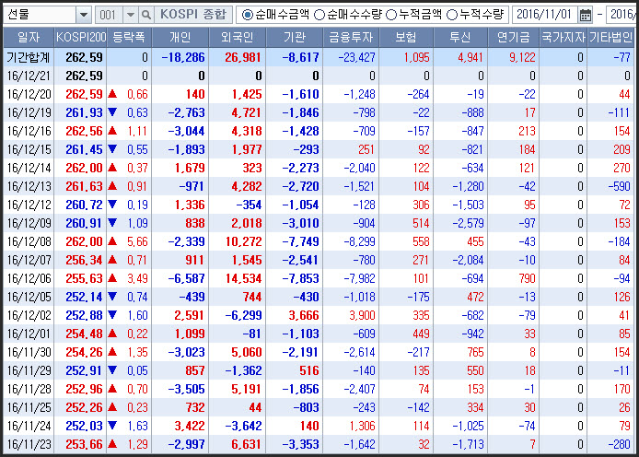
Task: Click the KOSPI 종합 name field
Action: [193, 15]
